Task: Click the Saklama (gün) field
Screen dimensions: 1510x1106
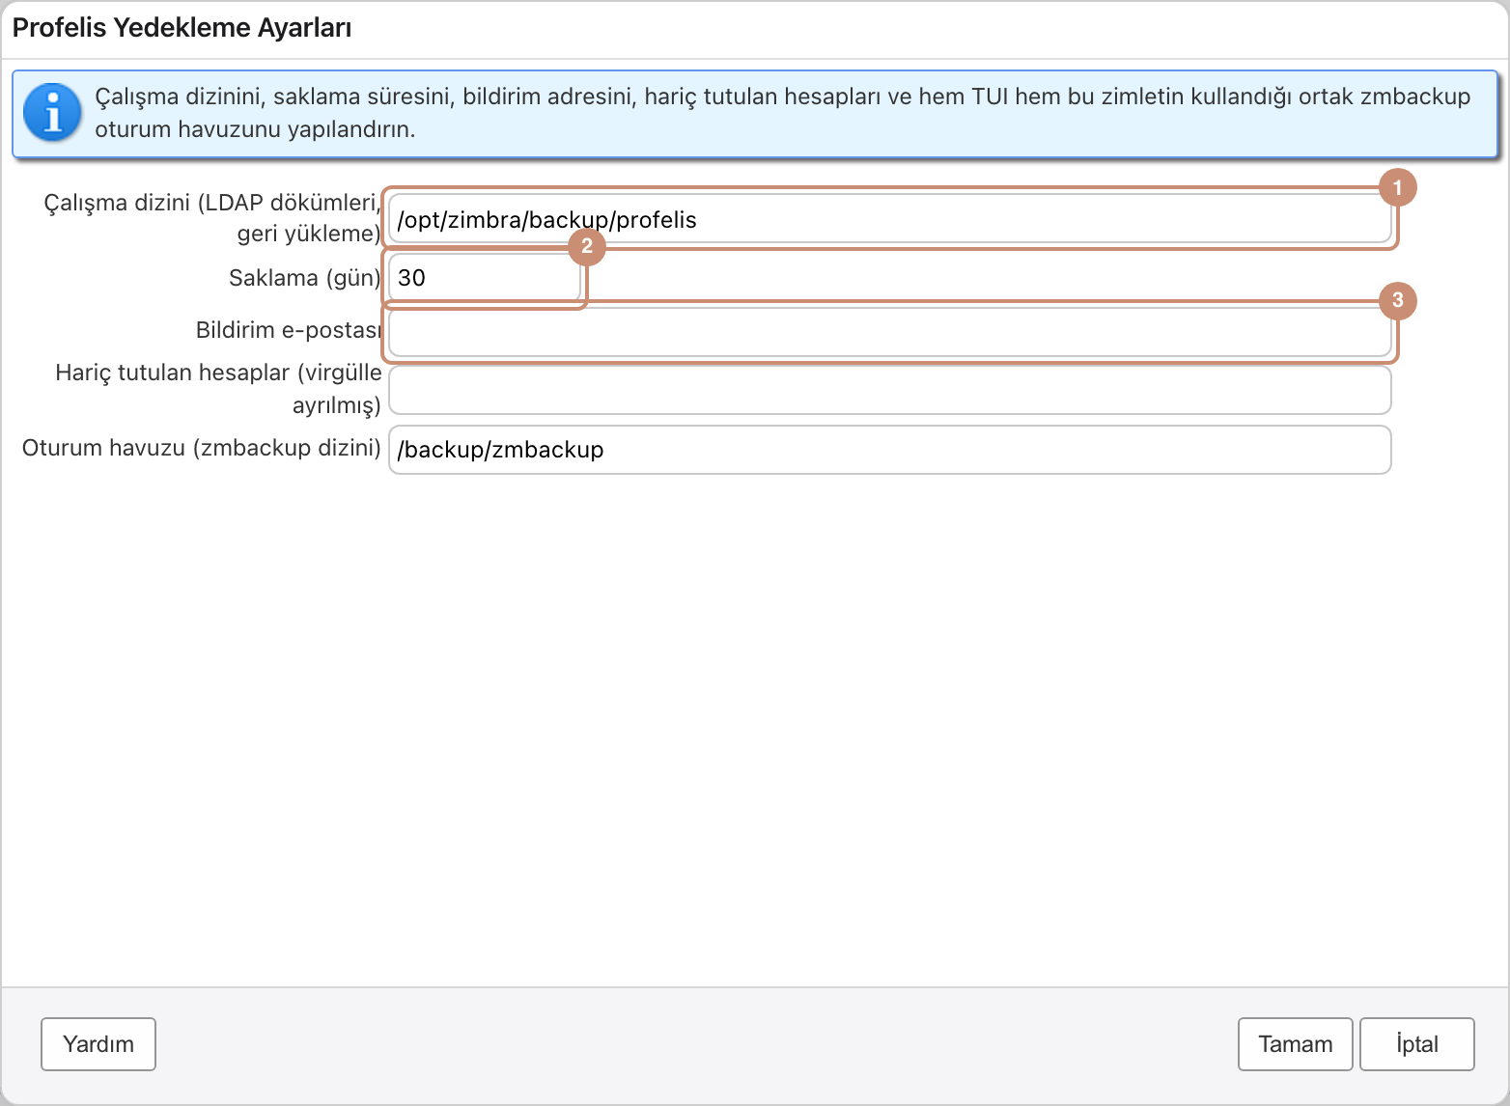Action: [x=485, y=278]
